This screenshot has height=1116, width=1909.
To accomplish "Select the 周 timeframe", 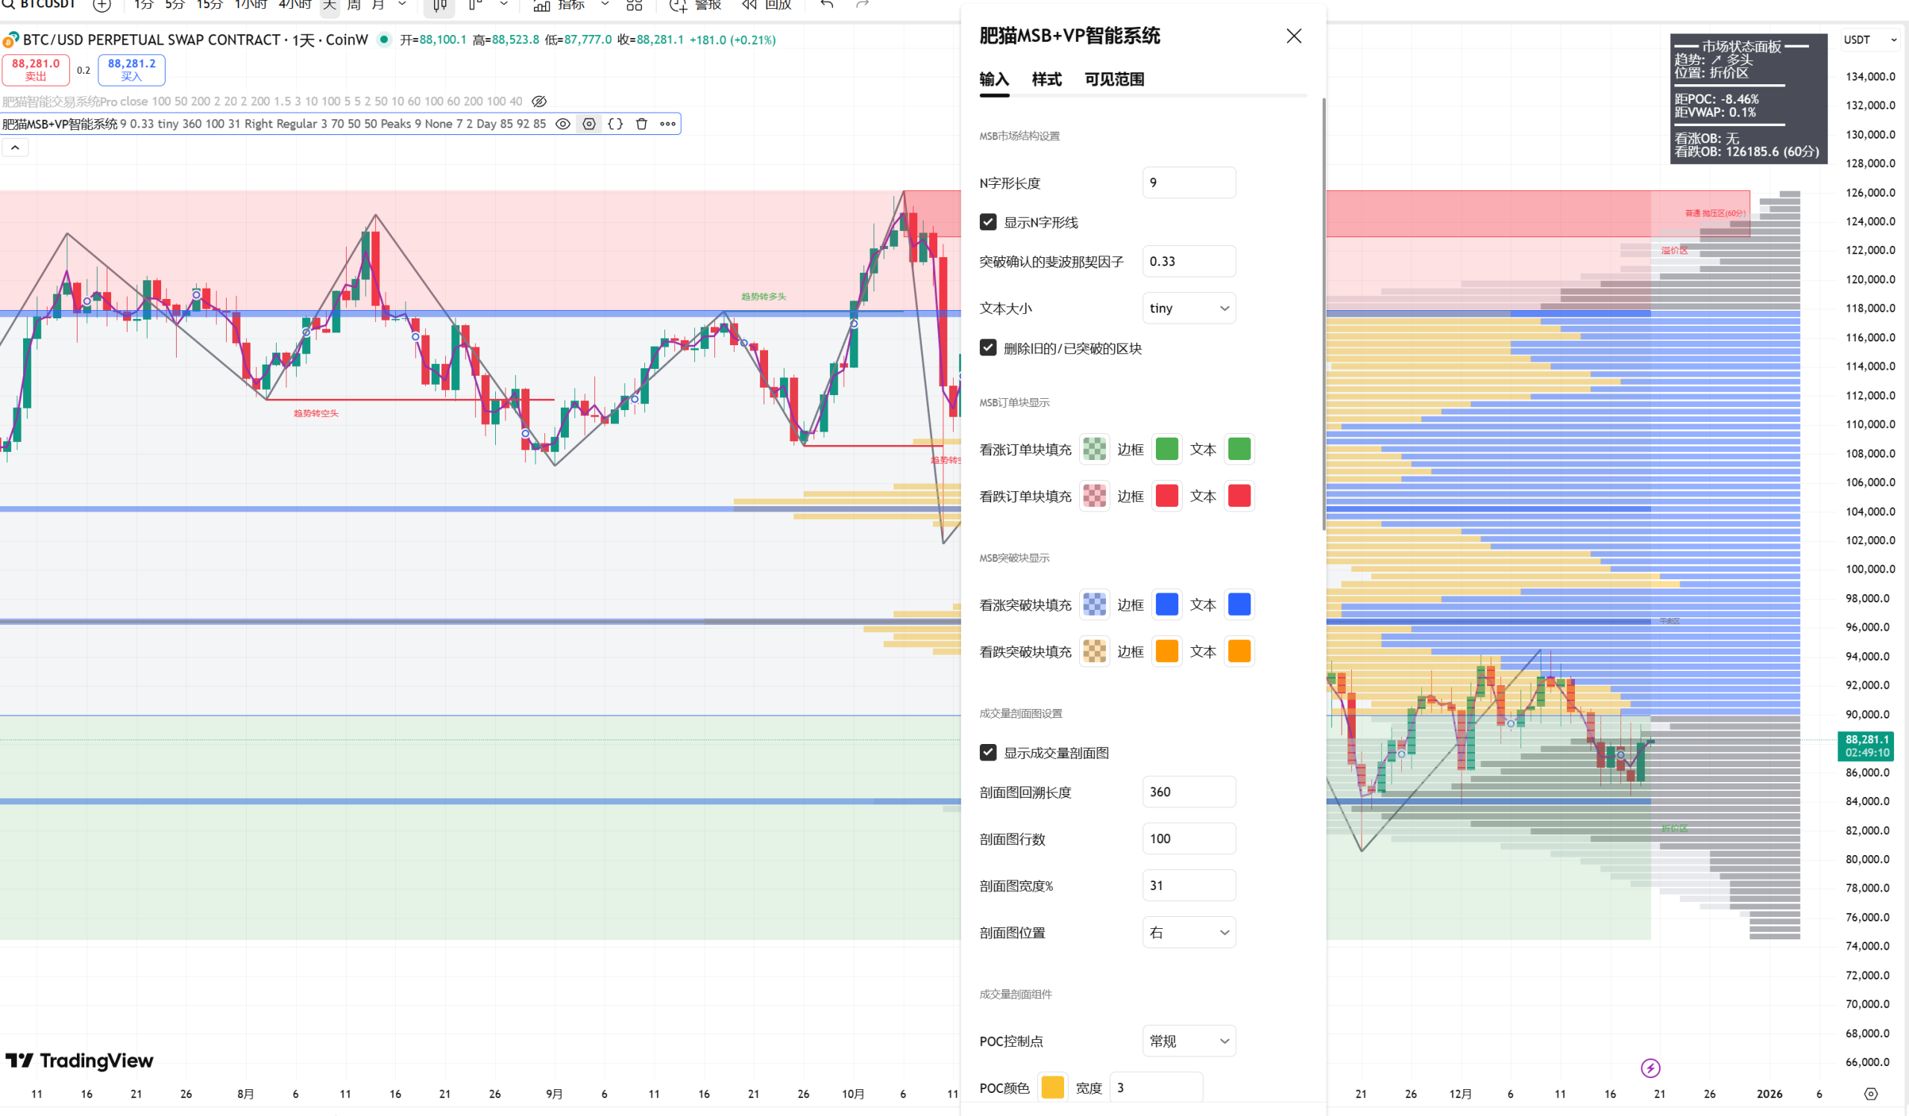I will point(353,5).
